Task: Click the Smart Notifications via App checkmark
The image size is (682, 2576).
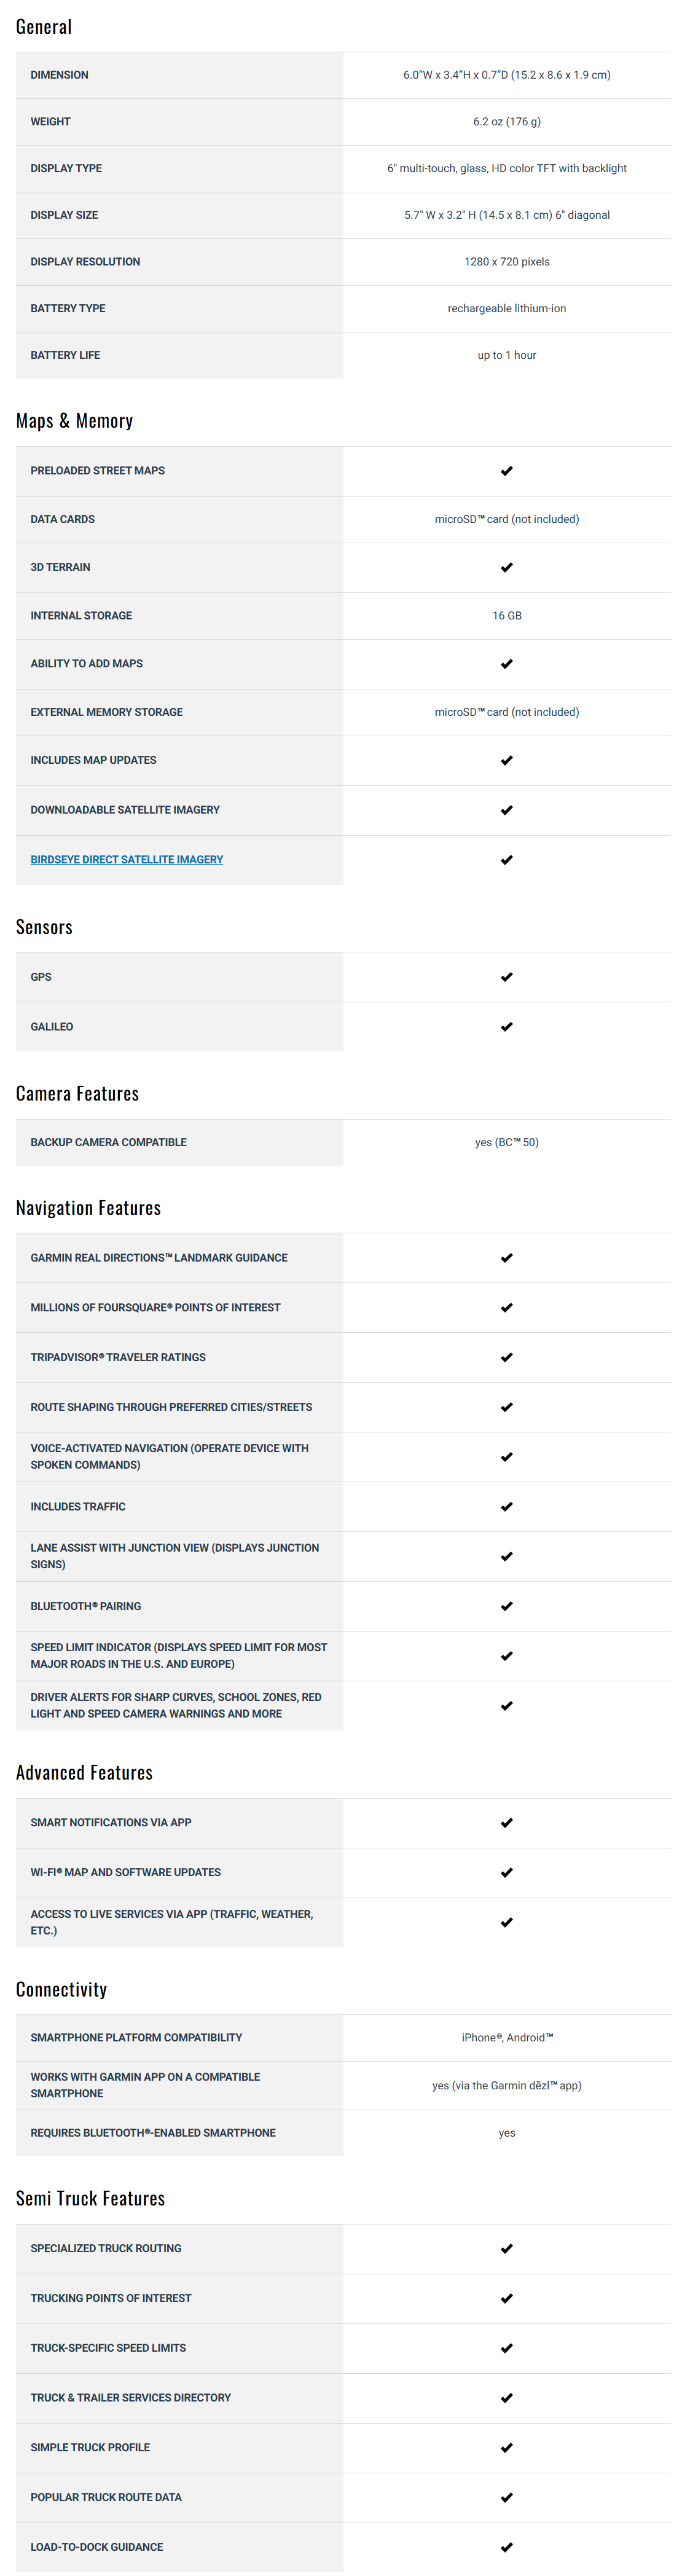Action: tap(507, 1822)
